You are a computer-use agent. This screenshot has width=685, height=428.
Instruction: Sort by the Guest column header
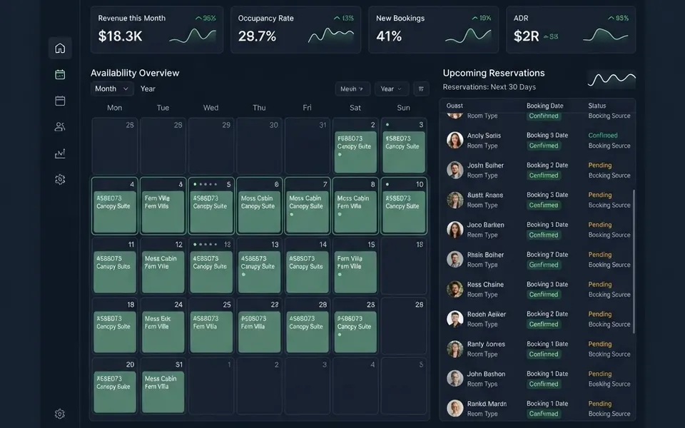point(455,106)
